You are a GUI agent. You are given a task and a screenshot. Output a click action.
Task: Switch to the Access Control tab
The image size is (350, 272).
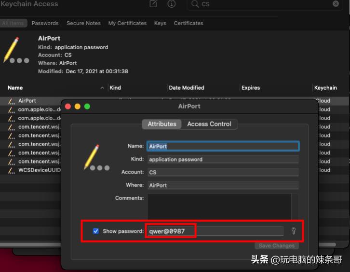tap(209, 124)
